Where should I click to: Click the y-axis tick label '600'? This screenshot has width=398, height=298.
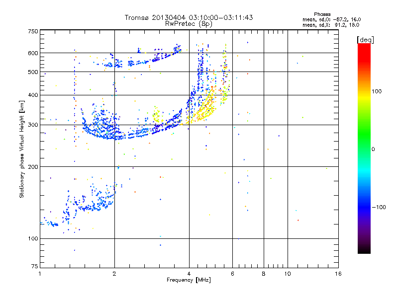point(33,53)
